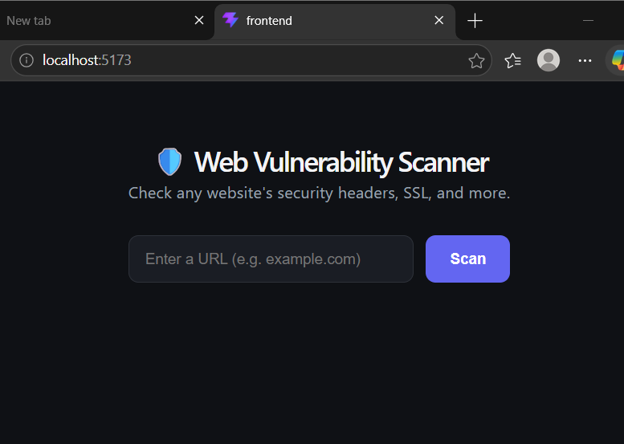This screenshot has width=624, height=444.
Task: Open the user profile avatar
Action: tap(549, 60)
